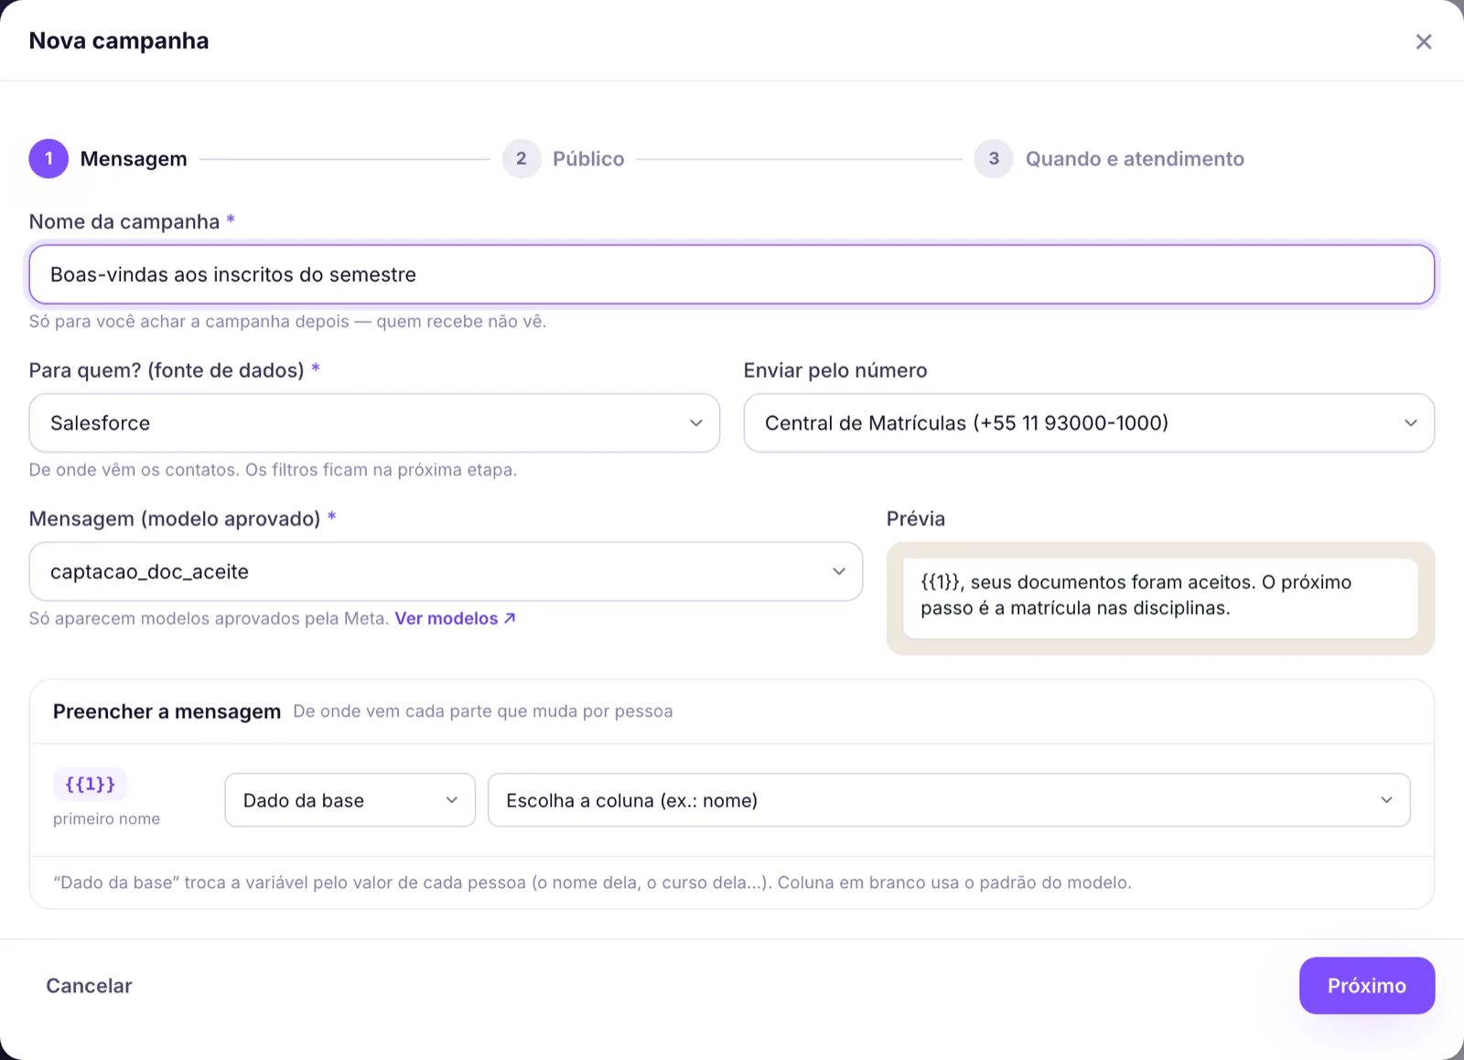The width and height of the screenshot is (1464, 1060).
Task: Select step 1 Mensagem
Action: click(108, 159)
